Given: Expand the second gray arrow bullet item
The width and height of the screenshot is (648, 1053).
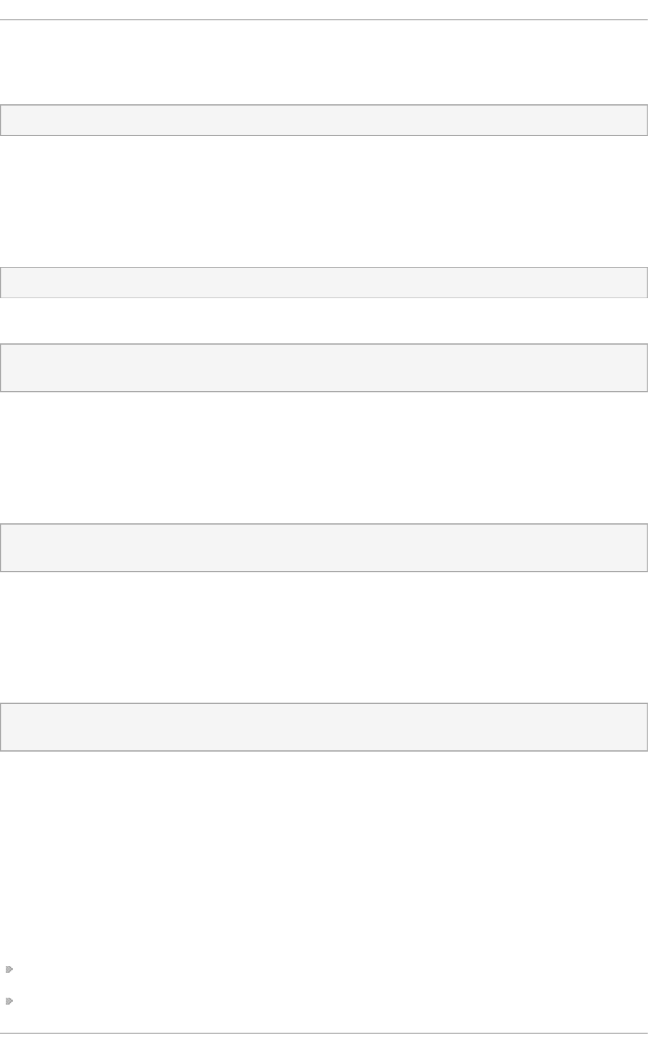Looking at the screenshot, I should tap(9, 1001).
